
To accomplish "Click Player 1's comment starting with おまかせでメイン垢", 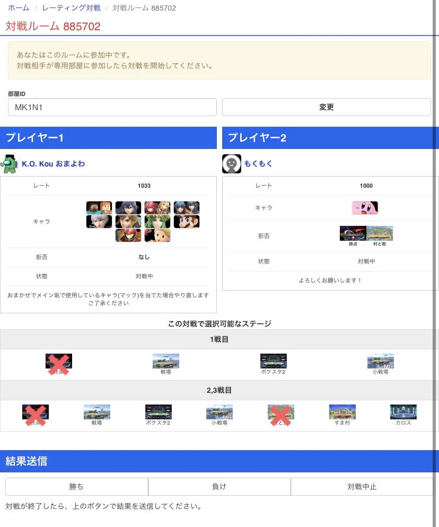I will coord(108,299).
